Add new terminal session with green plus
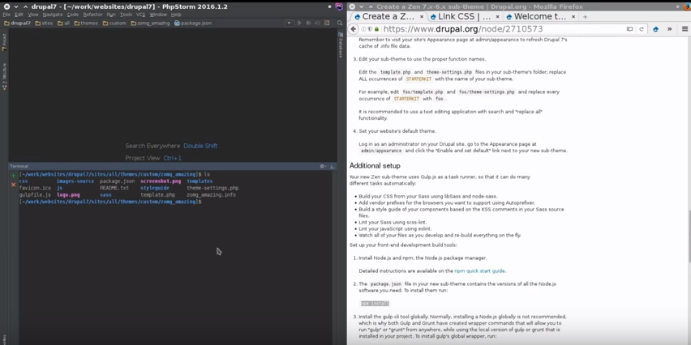Screen dimensions: 691x345 (x=13, y=176)
